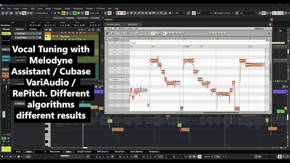Click Melodyne track pane toggle icon
The height and width of the screenshot is (163, 290).
(107, 34)
